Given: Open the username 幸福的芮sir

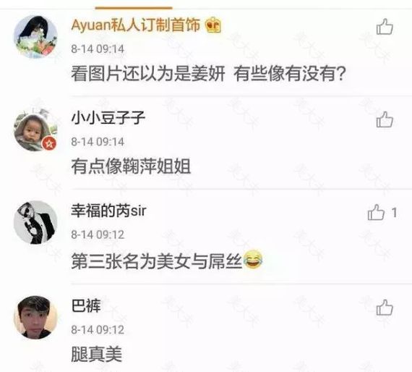Looking at the screenshot, I should [x=108, y=211].
